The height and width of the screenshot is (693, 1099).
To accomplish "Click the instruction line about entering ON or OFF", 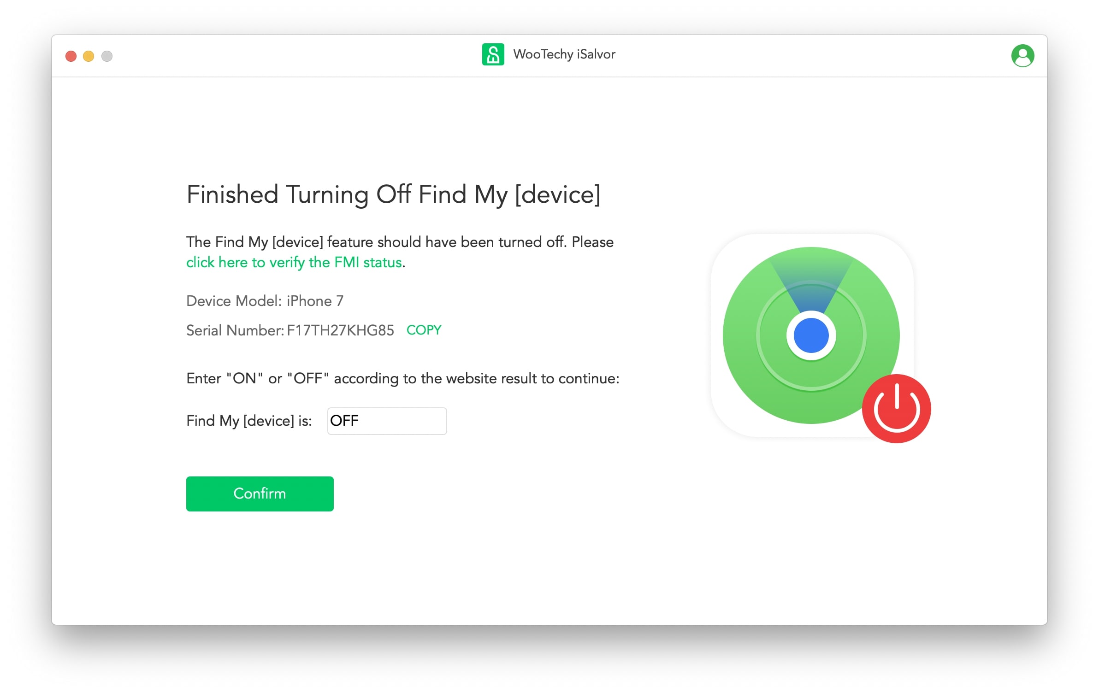I will [403, 378].
